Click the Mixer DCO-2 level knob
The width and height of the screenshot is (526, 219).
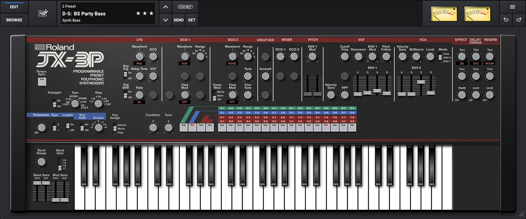click(x=294, y=57)
